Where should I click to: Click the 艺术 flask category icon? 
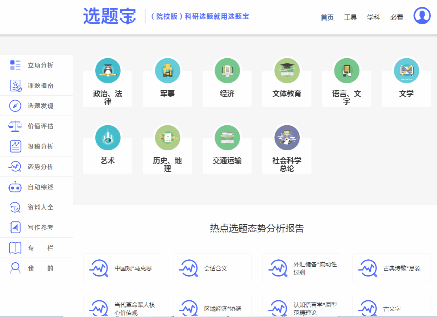click(x=108, y=138)
